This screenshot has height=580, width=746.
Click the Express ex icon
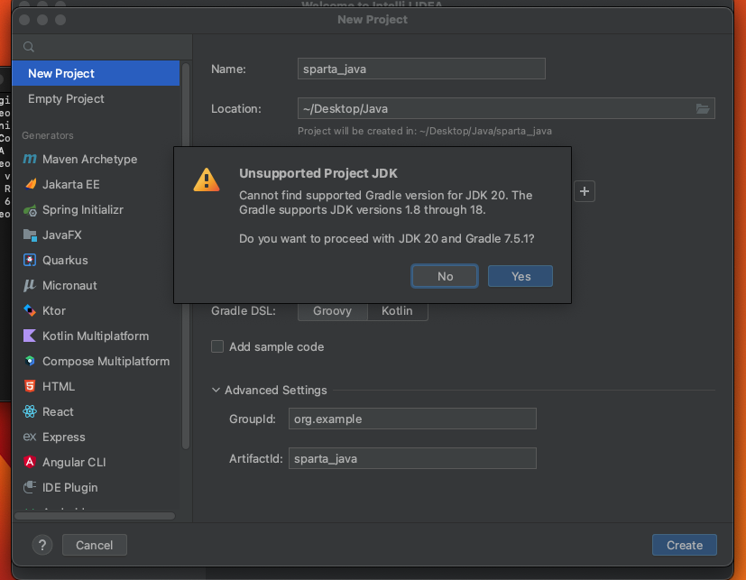(30, 437)
